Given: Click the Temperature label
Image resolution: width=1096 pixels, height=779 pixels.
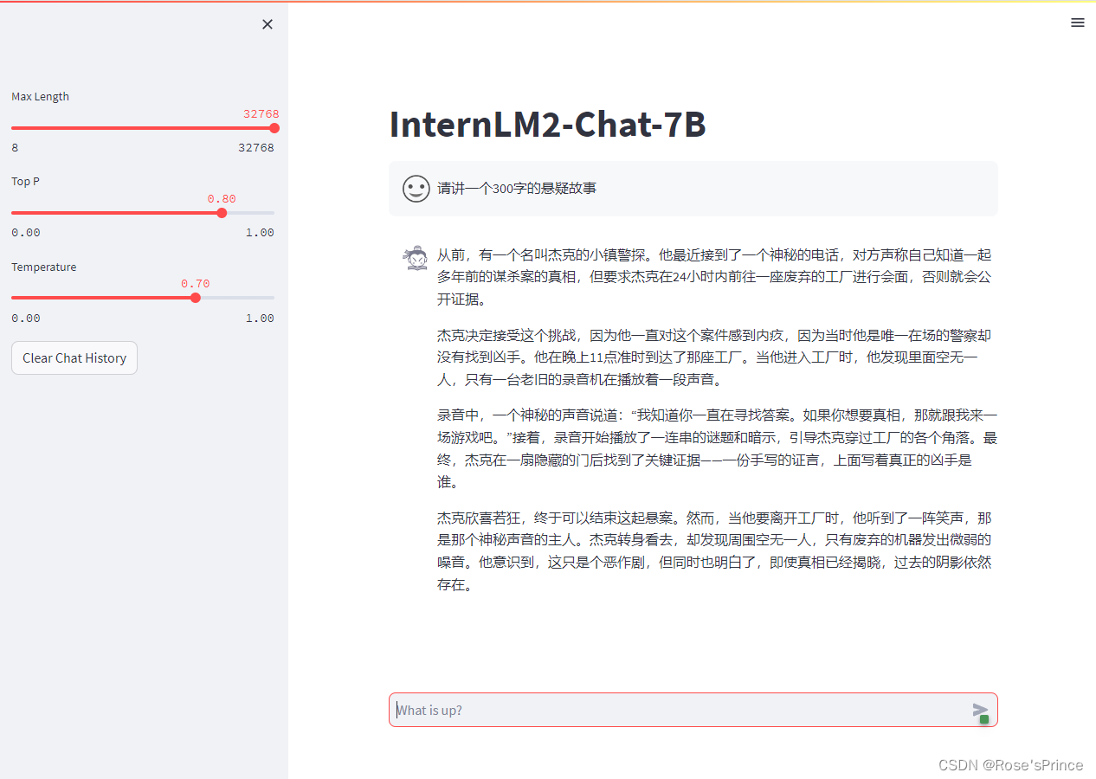Looking at the screenshot, I should (43, 267).
